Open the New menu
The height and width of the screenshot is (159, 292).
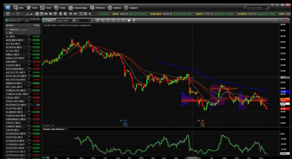pyautogui.click(x=18, y=8)
